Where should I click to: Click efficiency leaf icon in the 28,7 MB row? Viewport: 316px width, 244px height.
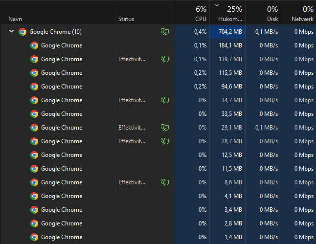(165, 141)
